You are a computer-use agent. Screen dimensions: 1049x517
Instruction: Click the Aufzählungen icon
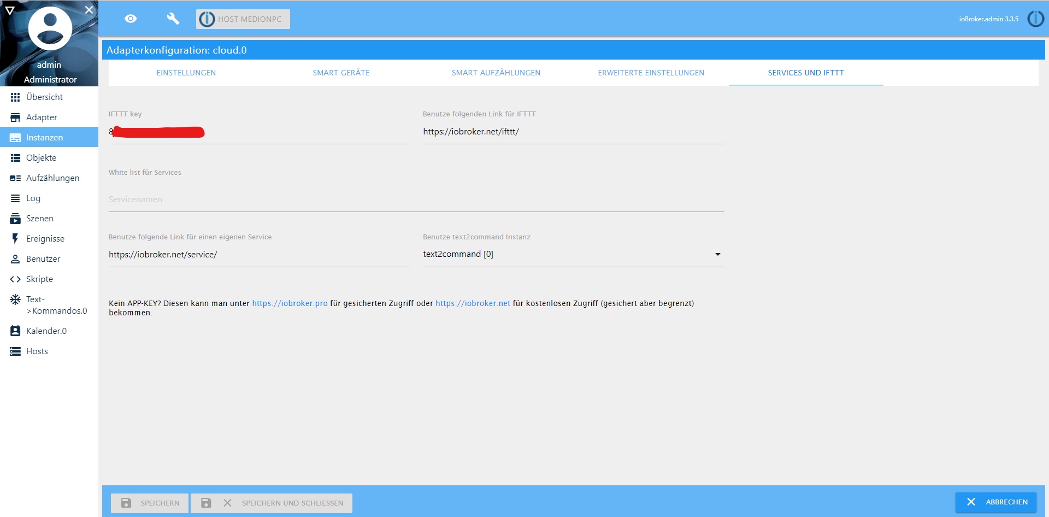pos(15,178)
